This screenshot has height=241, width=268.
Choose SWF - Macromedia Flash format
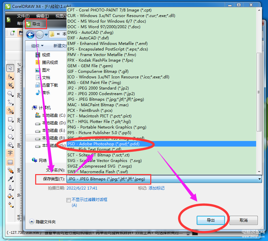[161, 171]
